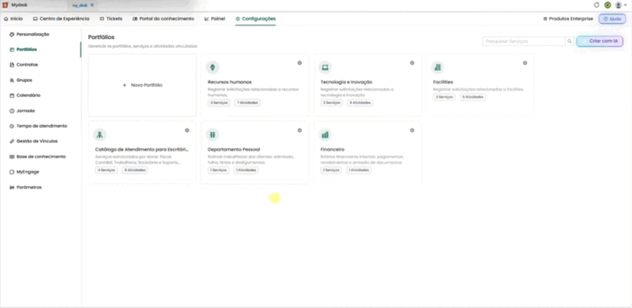This screenshot has width=632, height=308.
Task: Switch to the Tickets tab
Action: pos(111,18)
